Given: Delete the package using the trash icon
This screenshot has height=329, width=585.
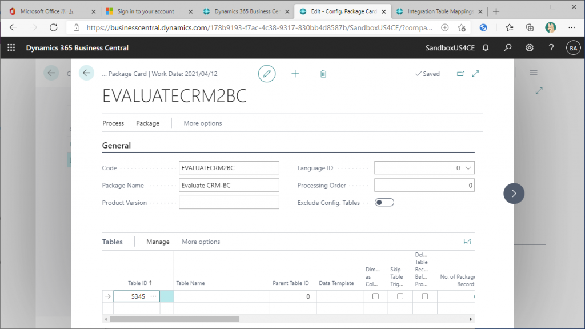Looking at the screenshot, I should (323, 74).
